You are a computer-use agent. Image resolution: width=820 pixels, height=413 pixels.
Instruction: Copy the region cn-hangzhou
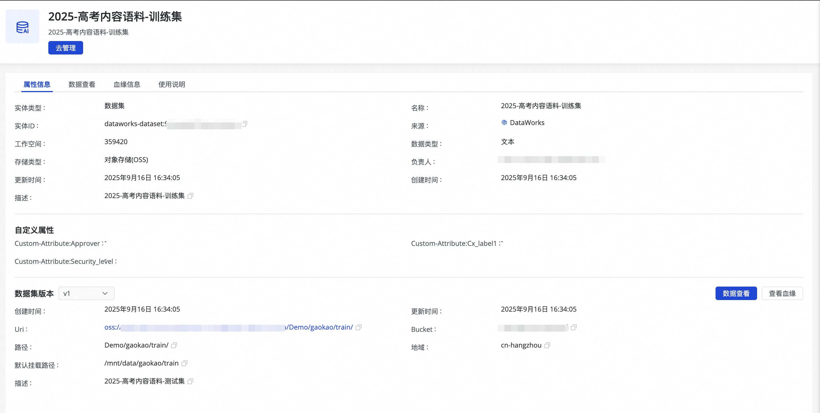[547, 346]
